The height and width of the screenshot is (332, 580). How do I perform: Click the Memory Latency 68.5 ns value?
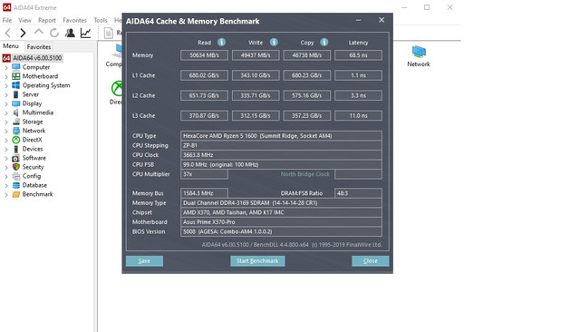point(358,55)
